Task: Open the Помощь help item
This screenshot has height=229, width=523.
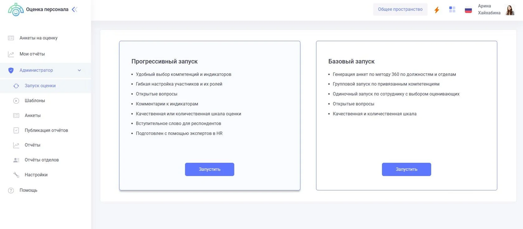Action: click(28, 190)
